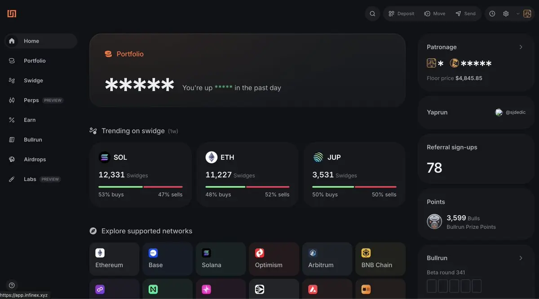This screenshot has height=299, width=539.
Task: Click the 3,531 Swidges count
Action: pyautogui.click(x=335, y=175)
